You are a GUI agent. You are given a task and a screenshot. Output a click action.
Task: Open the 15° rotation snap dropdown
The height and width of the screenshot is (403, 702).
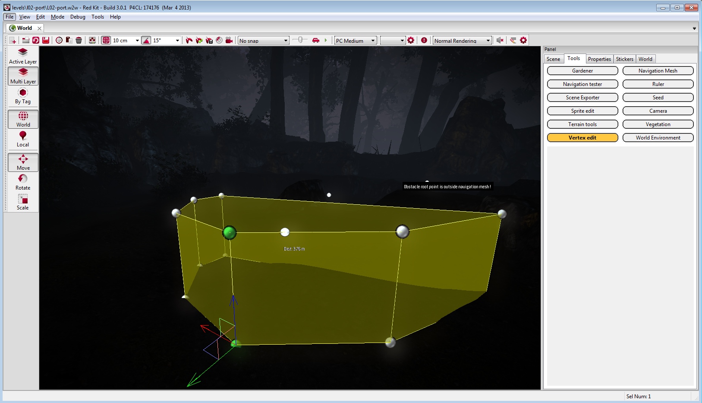(x=177, y=41)
